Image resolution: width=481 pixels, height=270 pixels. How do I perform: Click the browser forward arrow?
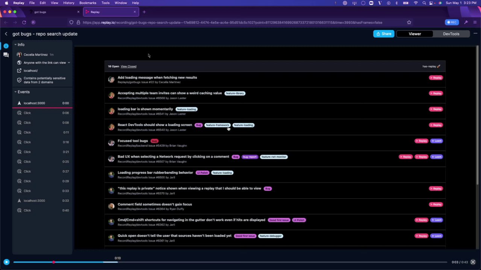click(x=15, y=22)
